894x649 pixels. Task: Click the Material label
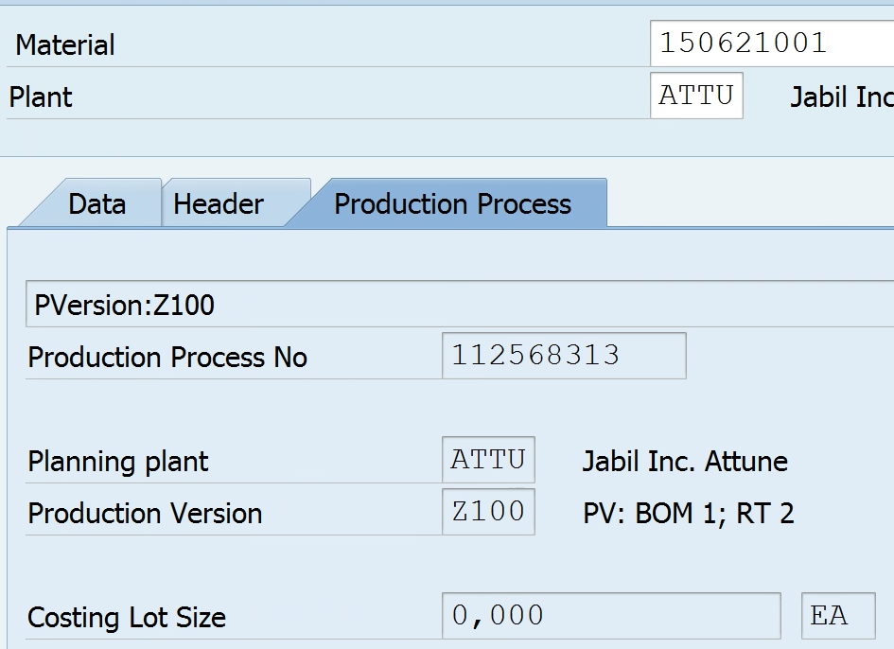point(65,44)
